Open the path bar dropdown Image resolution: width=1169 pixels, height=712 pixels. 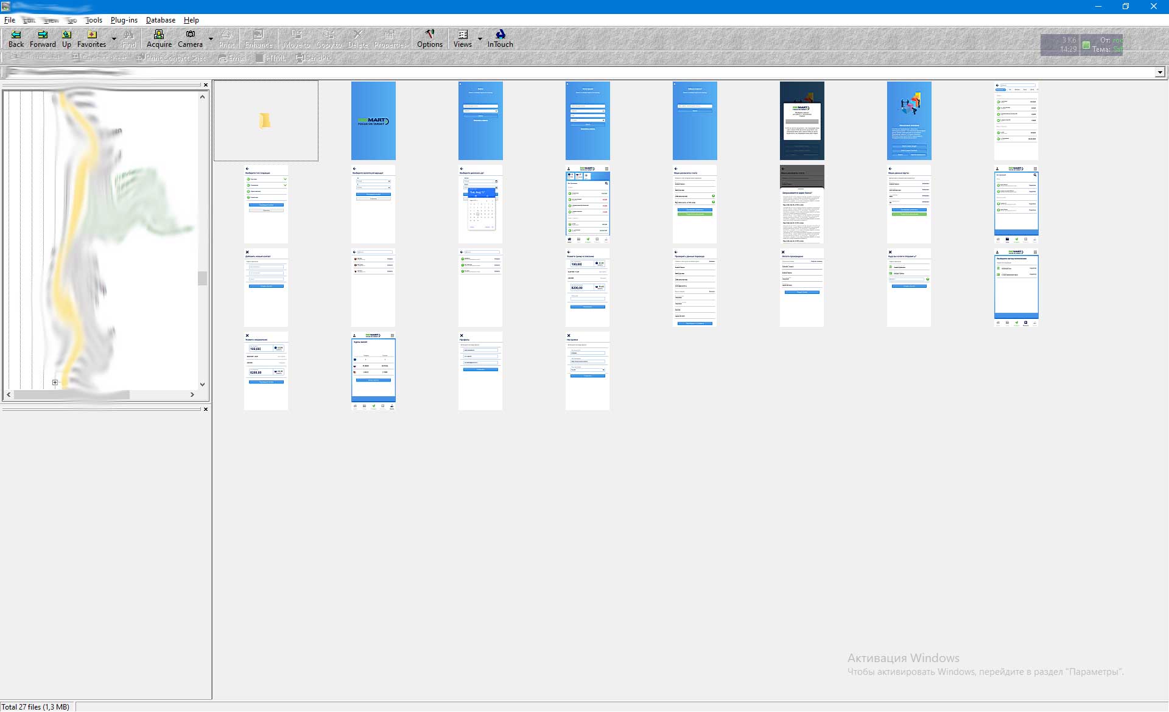click(x=1160, y=72)
